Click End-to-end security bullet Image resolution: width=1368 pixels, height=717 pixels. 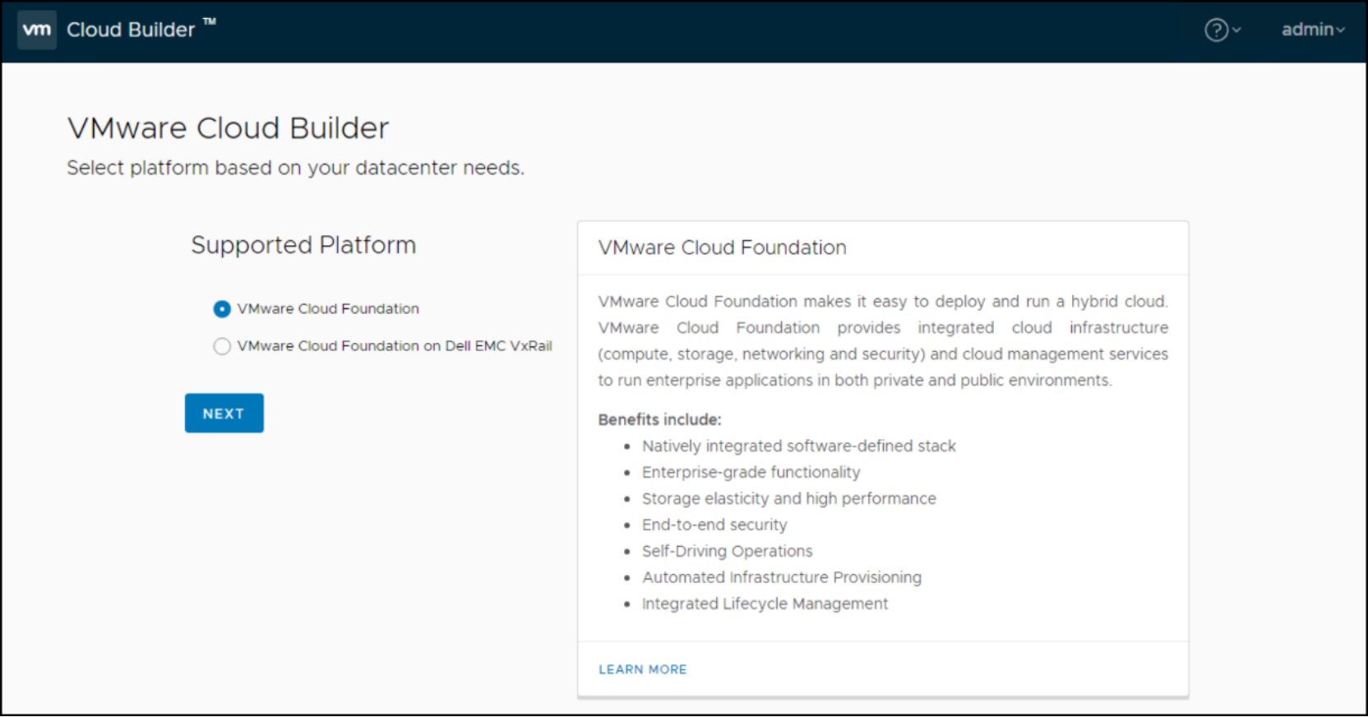click(714, 525)
